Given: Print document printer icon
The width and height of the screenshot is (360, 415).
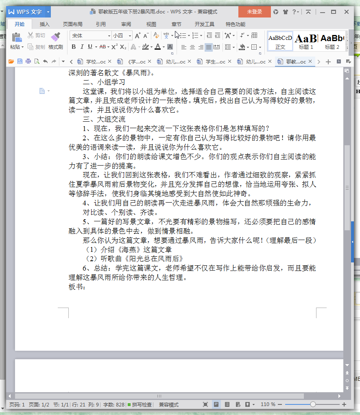Looking at the screenshot, I should point(28,61).
